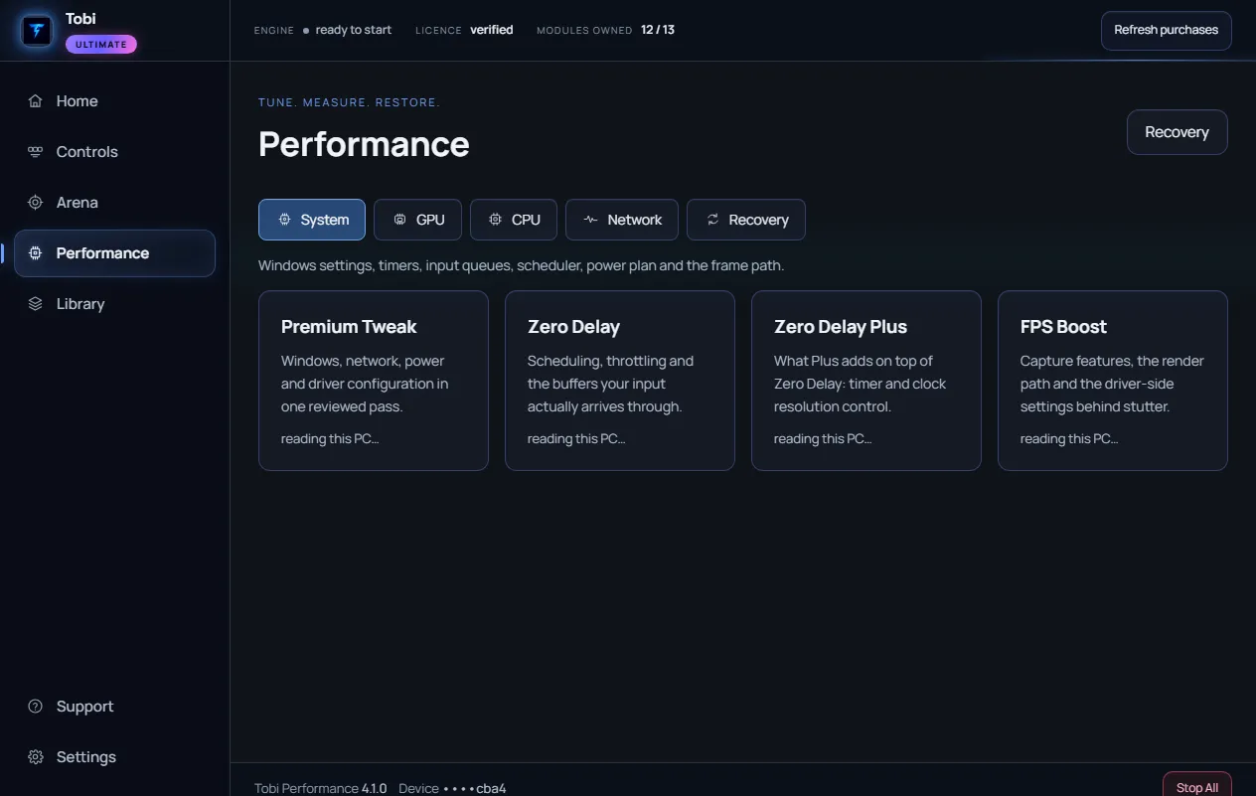Viewport: 1256px width, 796px height.
Task: Click 'reading this PC…' in Zero Delay Plus card
Action: 823,438
